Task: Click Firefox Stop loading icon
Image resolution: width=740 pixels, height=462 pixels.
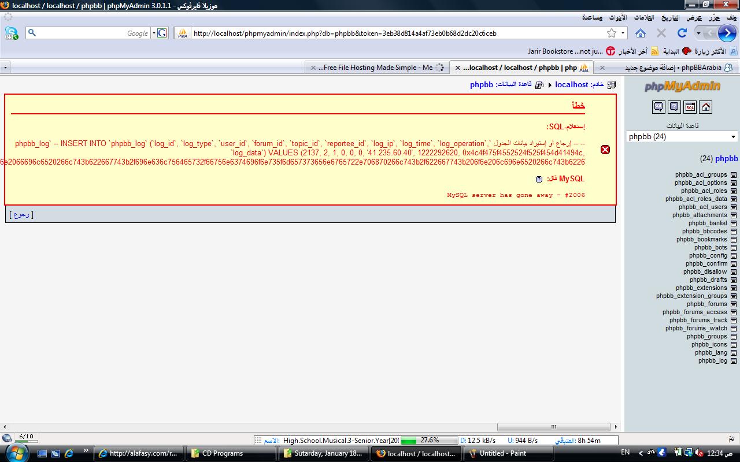Action: (x=661, y=33)
